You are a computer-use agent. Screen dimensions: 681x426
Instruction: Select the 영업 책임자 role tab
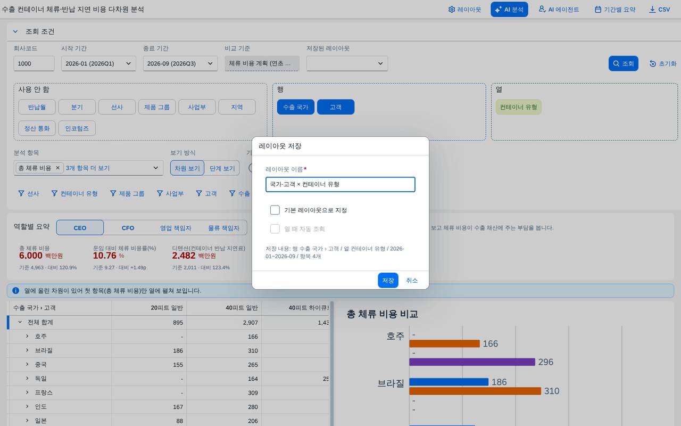tap(176, 228)
